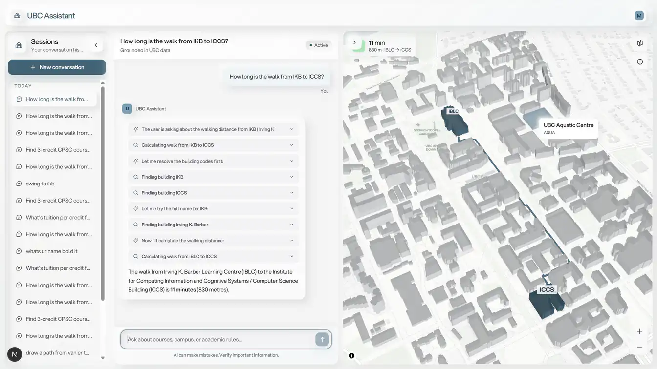The image size is (657, 369).
Task: Click search icon on 'Finding building IKB' row
Action: [x=136, y=177]
